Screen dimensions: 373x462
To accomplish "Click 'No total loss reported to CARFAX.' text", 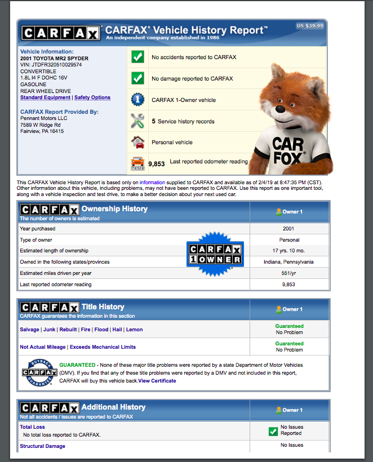I will click(62, 435).
